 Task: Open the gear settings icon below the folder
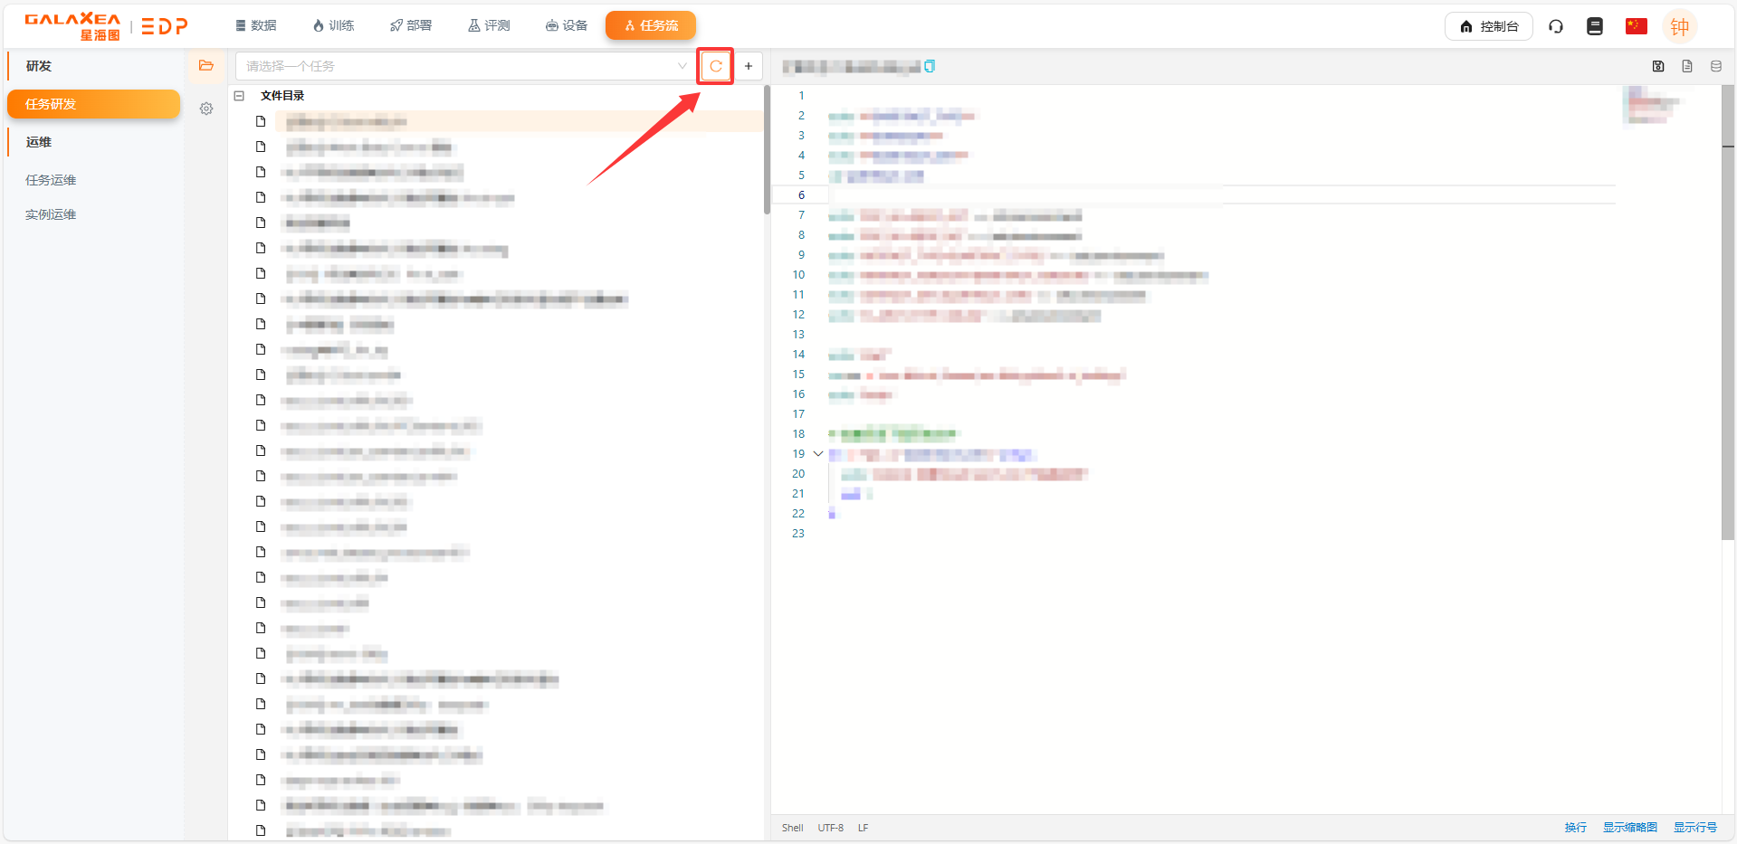[206, 109]
